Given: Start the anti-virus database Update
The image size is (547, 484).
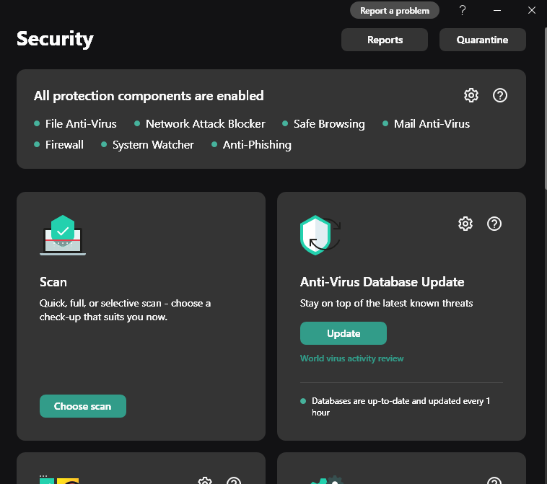Looking at the screenshot, I should click(x=343, y=333).
